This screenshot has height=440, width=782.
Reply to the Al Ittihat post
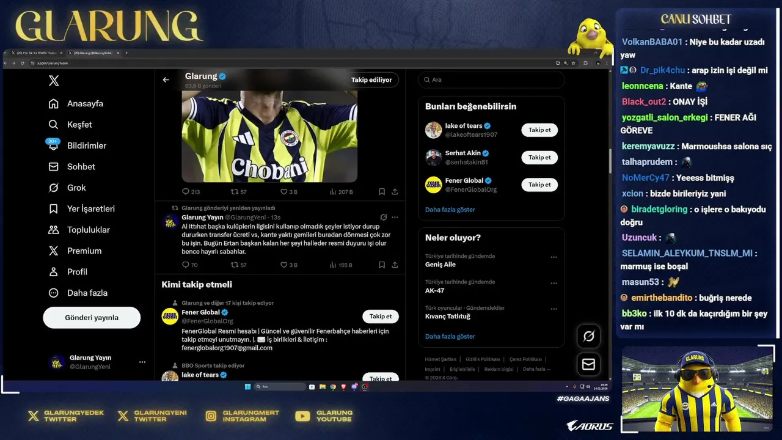189,265
